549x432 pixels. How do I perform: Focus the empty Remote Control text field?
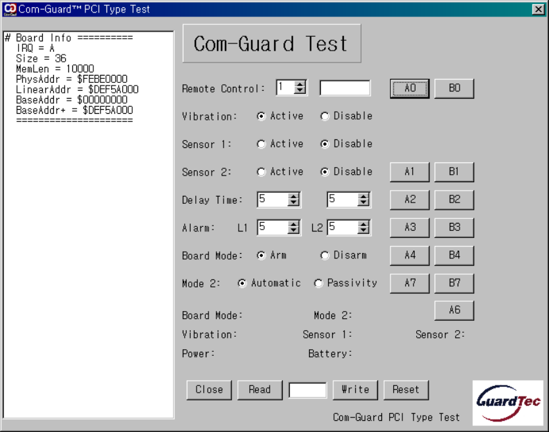click(345, 88)
